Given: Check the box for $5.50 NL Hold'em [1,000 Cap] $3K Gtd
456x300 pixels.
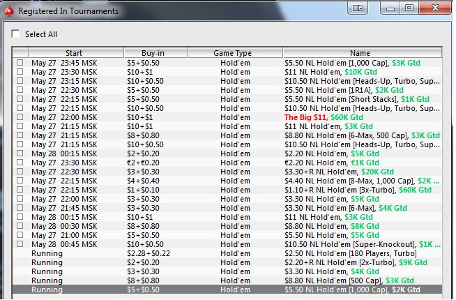Looking at the screenshot, I should tap(20, 62).
